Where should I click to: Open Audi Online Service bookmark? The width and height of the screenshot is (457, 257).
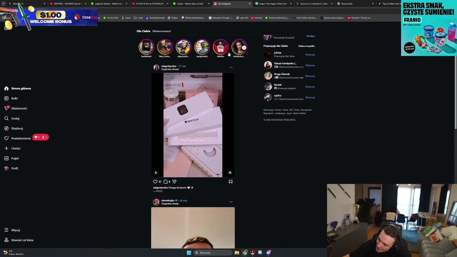pos(304,18)
